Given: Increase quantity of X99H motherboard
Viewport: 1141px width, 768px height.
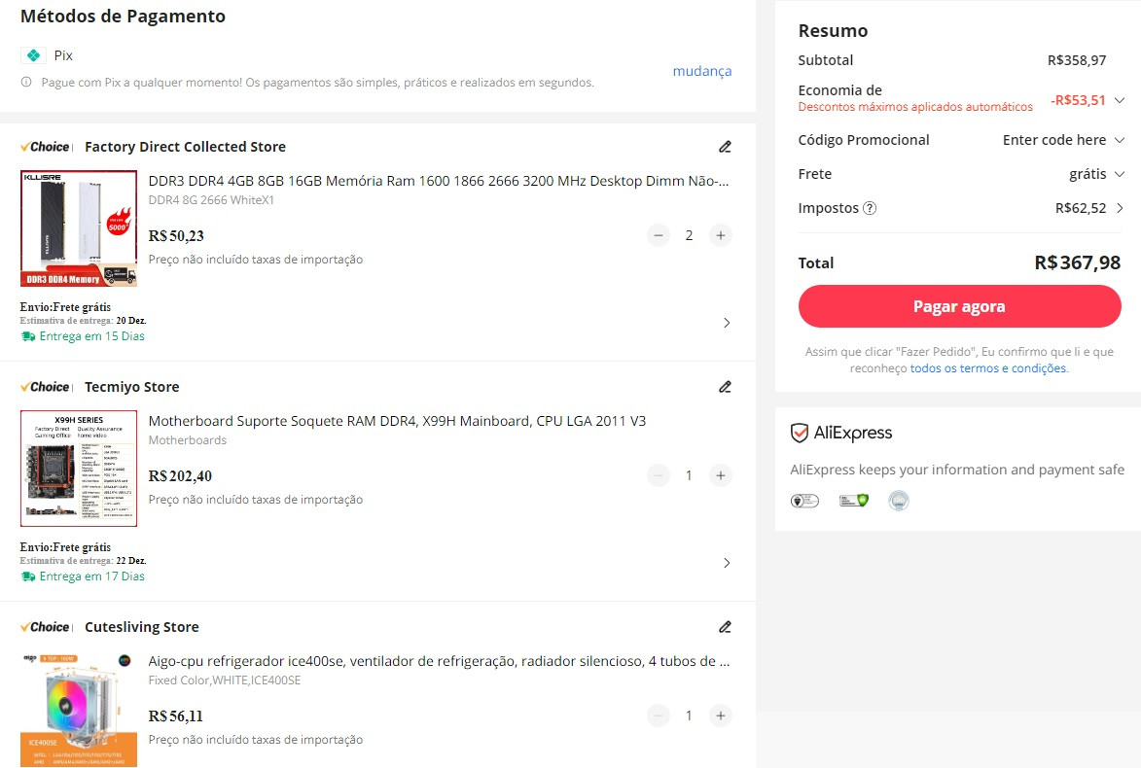Looking at the screenshot, I should (720, 475).
